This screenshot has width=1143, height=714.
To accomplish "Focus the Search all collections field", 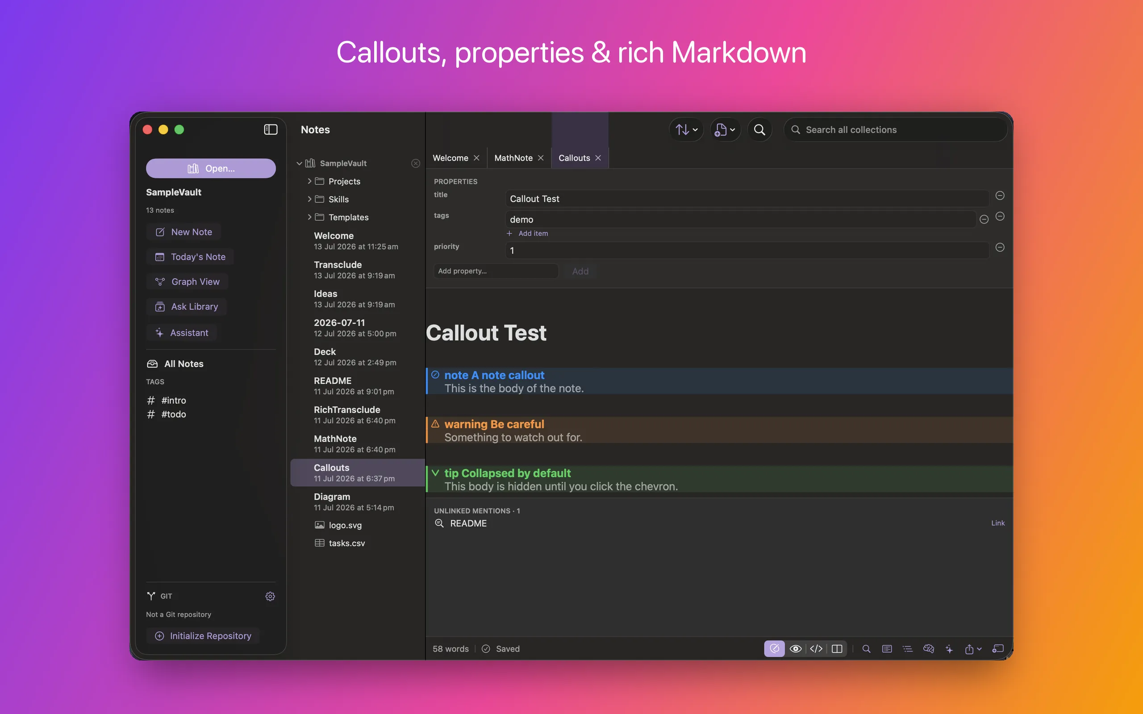I will (x=896, y=129).
